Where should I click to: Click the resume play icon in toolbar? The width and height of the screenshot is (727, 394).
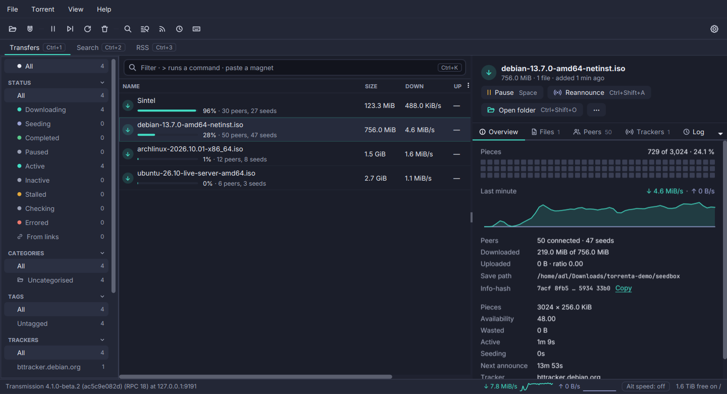[x=70, y=29]
